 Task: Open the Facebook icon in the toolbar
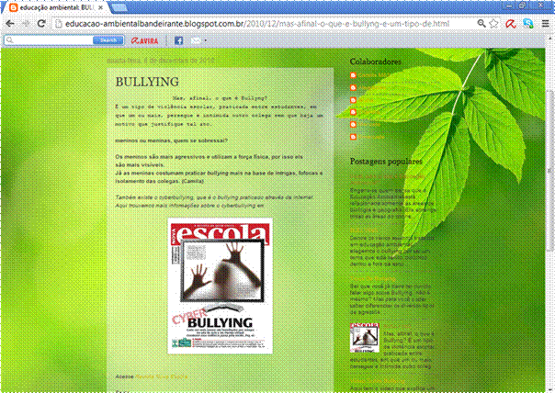(179, 40)
